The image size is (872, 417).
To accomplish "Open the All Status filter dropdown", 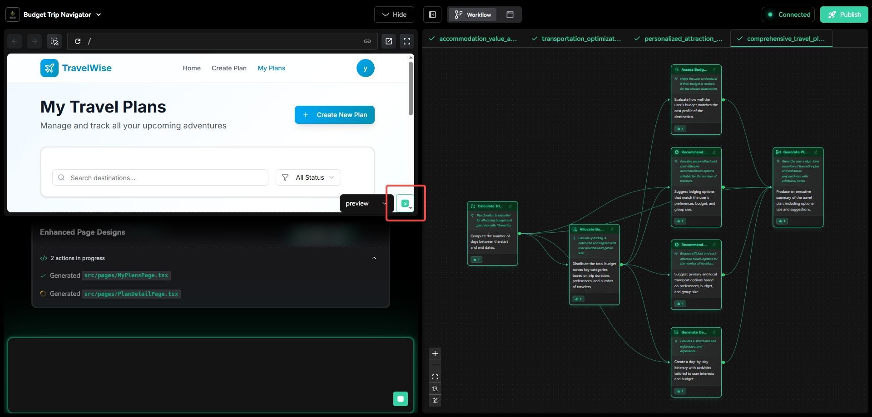I will pos(308,177).
